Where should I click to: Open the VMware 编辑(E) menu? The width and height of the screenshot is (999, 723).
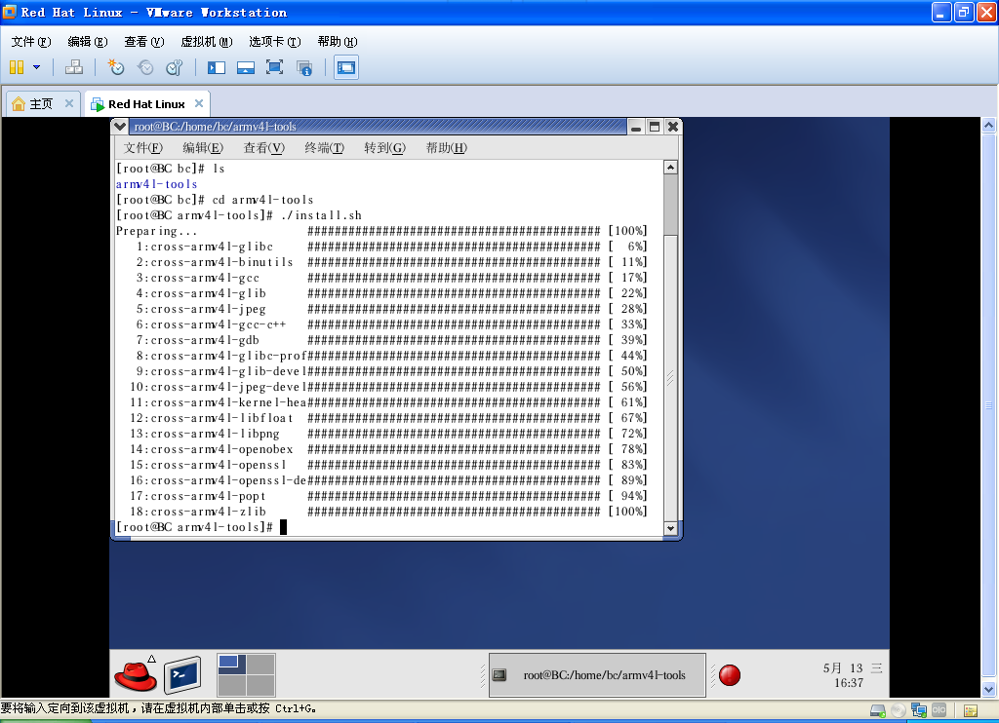coord(87,41)
